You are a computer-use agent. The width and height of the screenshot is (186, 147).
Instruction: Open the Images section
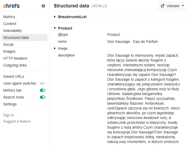[x=9, y=51]
